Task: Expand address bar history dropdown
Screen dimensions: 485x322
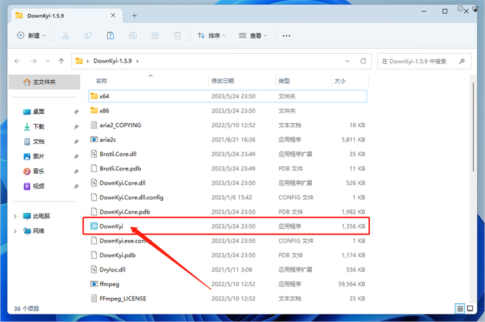Action: (348, 61)
